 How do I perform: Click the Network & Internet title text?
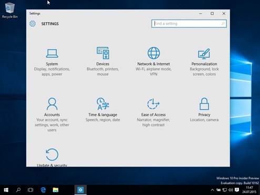(x=154, y=64)
